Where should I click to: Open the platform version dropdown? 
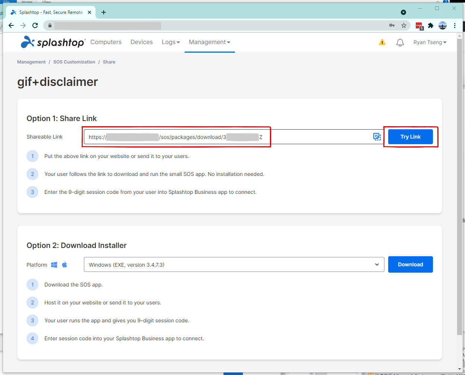click(234, 264)
